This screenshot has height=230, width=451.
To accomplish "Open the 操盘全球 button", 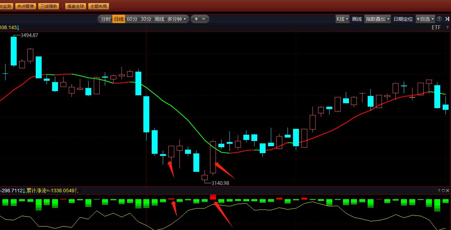I will click(x=75, y=6).
